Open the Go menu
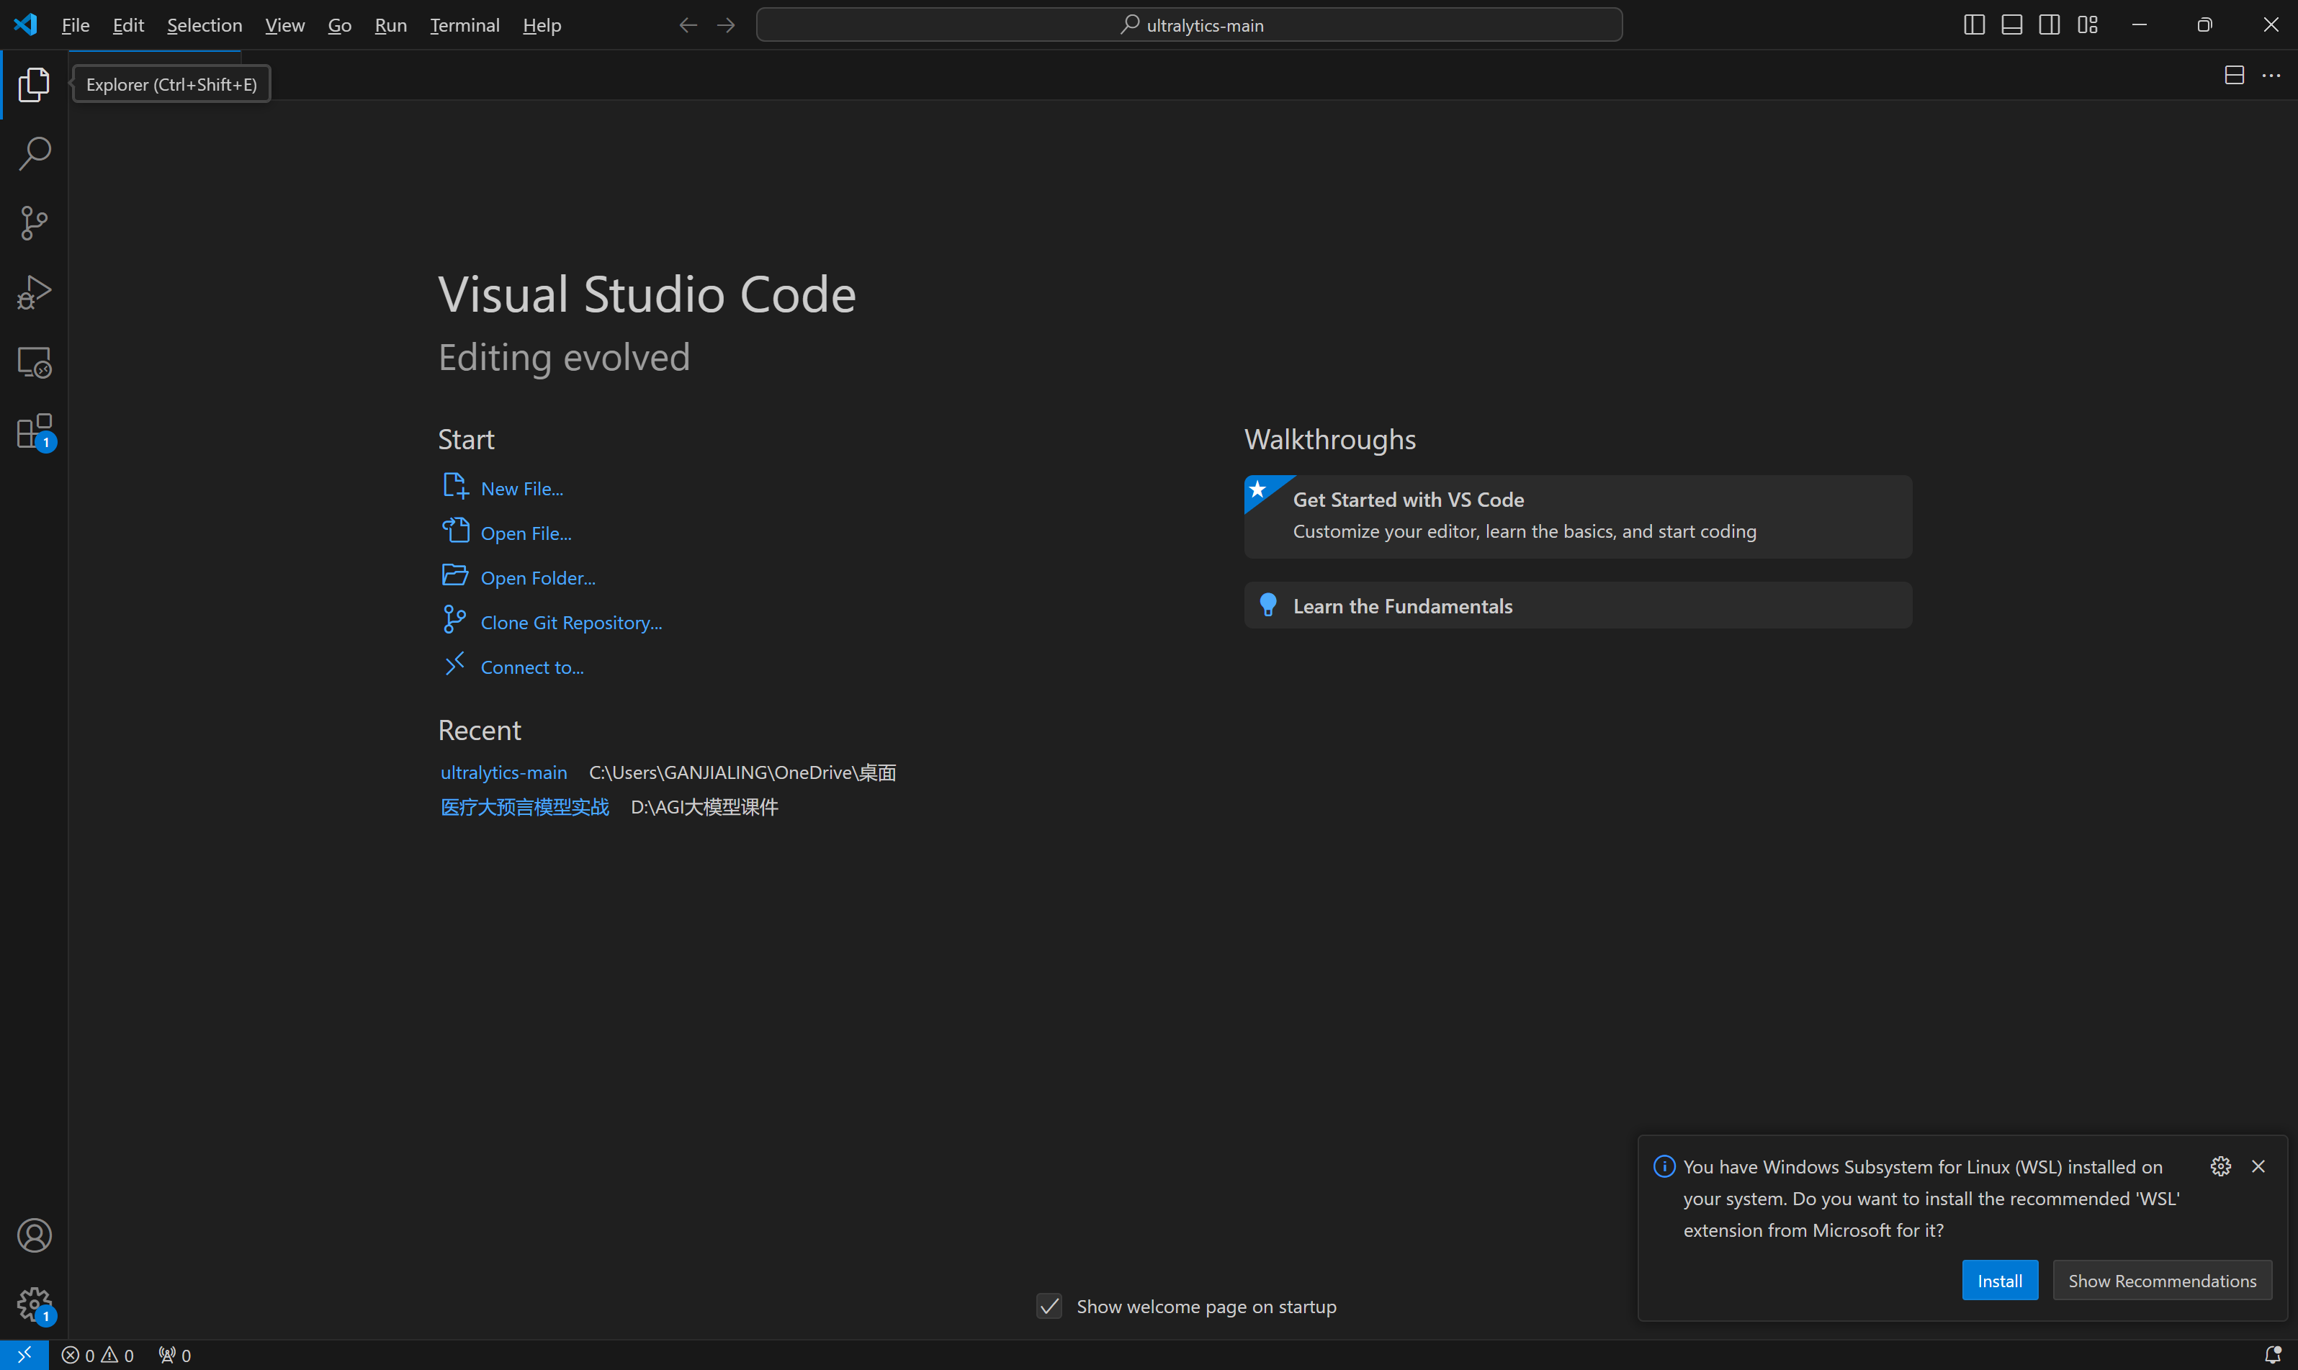Screen dimensions: 2298x1370 point(340,25)
